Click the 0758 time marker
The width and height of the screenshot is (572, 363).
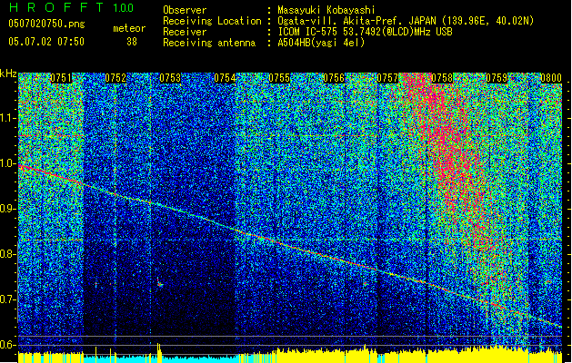442,78
